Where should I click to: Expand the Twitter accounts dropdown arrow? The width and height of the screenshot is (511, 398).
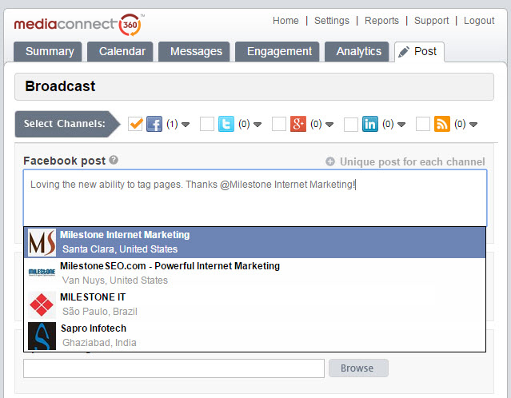click(257, 125)
